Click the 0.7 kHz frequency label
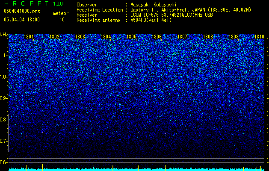 pos(4,141)
